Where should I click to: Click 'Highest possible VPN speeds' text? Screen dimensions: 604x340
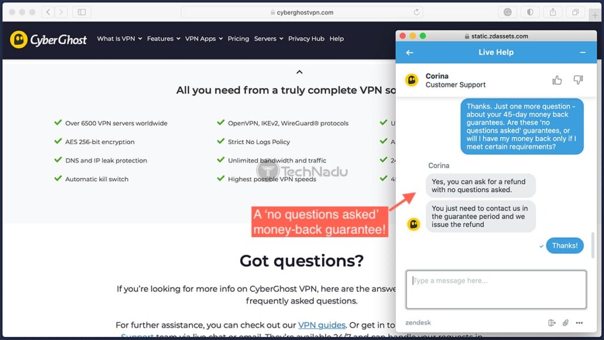[272, 179]
